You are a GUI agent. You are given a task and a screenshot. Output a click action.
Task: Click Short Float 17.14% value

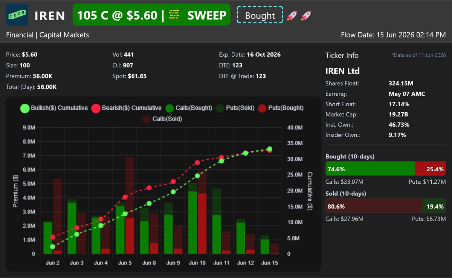pos(399,104)
